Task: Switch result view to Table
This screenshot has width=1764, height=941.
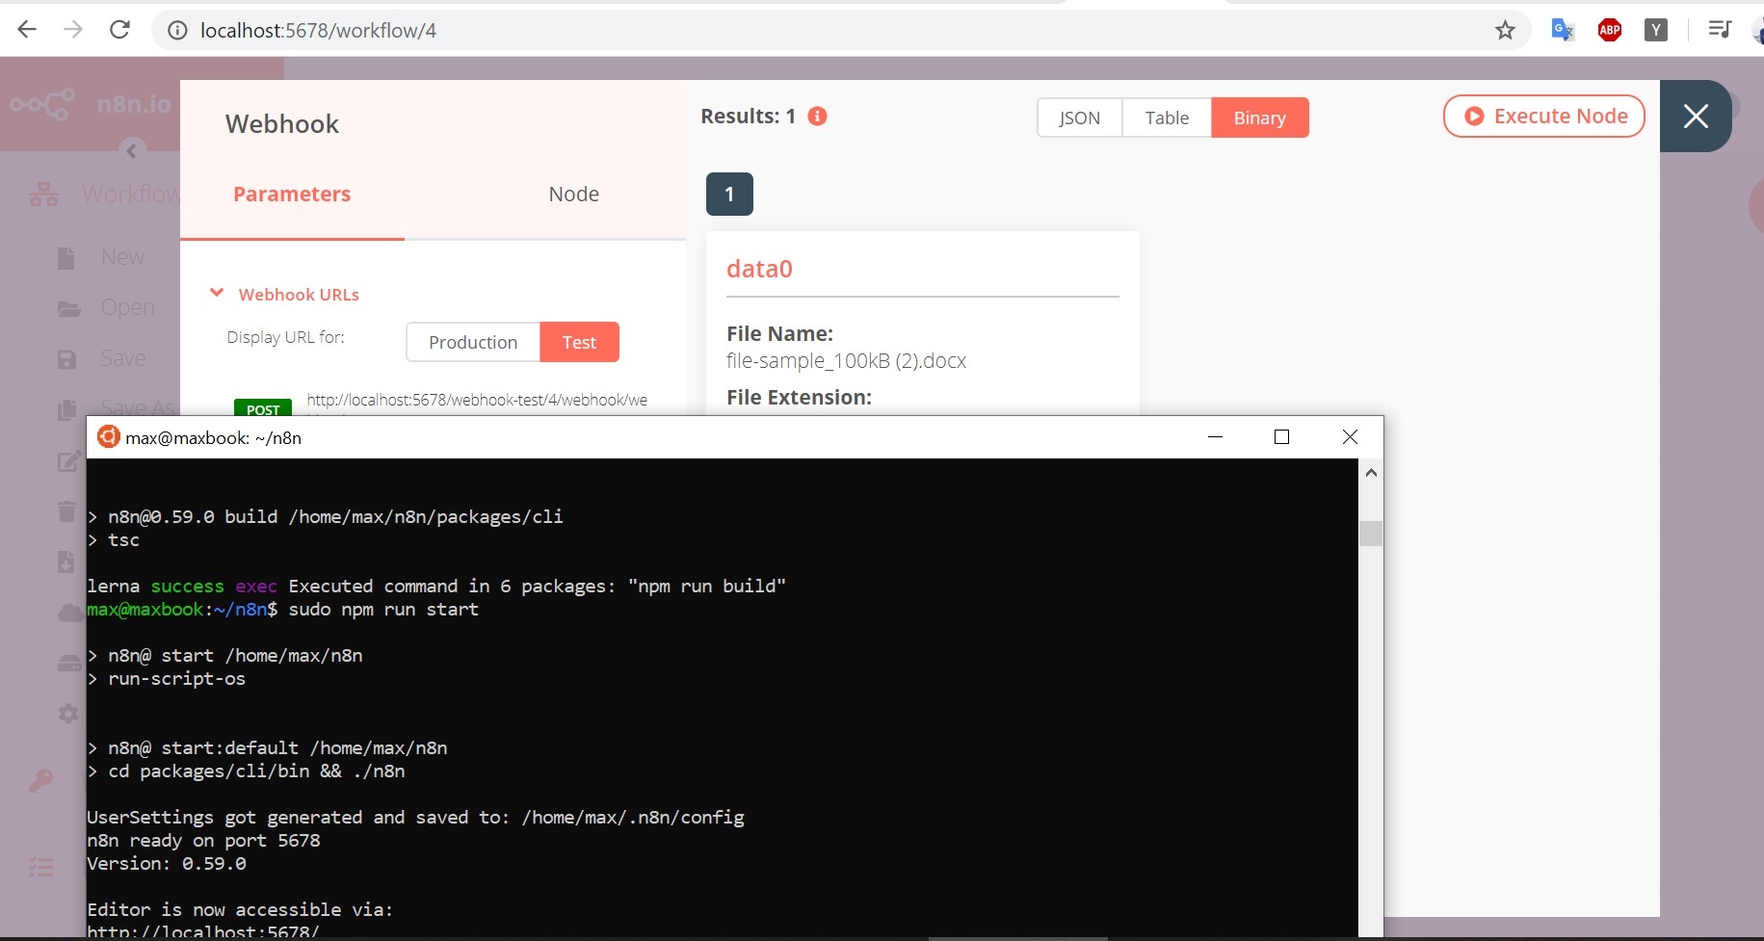Action: pyautogui.click(x=1167, y=118)
